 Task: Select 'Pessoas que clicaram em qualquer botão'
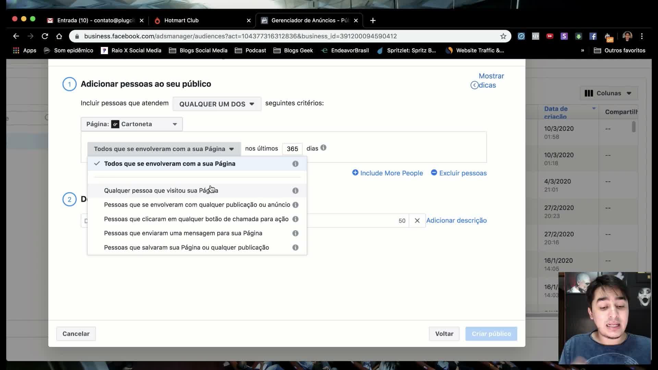pos(197,219)
